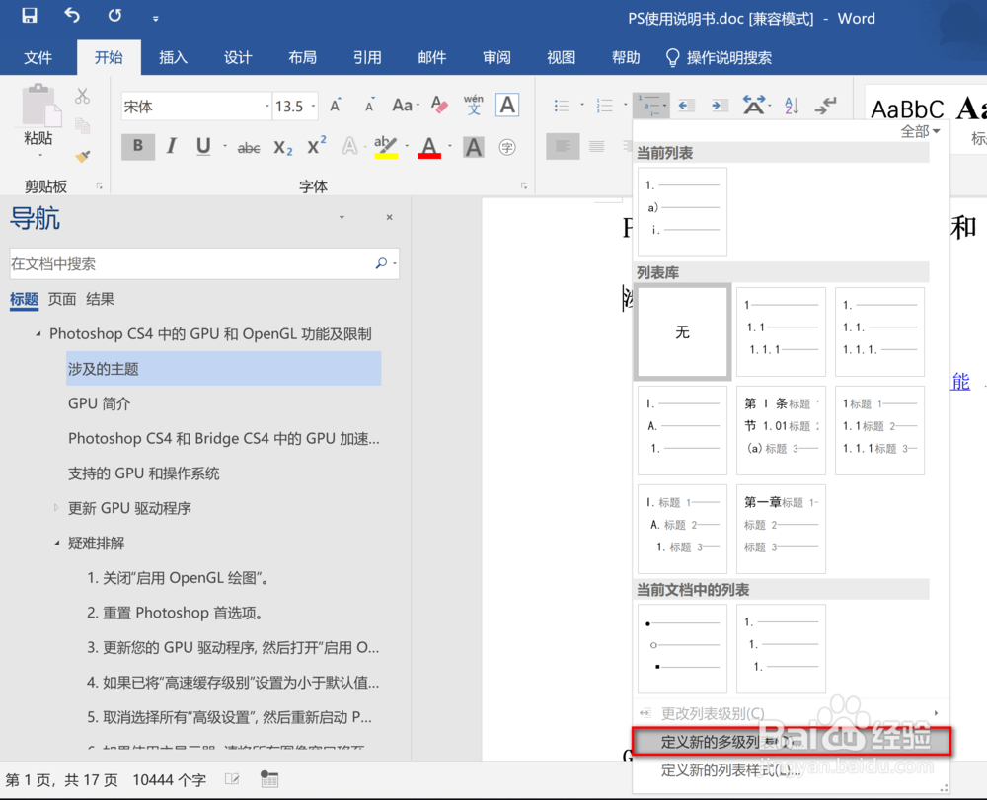Click the multilevel list button
This screenshot has height=800, width=987.
pos(650,105)
